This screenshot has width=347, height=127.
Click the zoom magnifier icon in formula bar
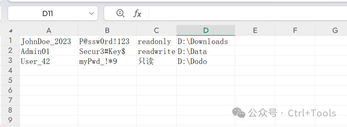pos(120,14)
